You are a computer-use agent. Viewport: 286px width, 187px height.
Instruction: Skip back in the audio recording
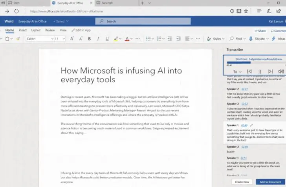(249, 72)
